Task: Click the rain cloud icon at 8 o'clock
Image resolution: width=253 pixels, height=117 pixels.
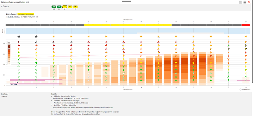Action: [36, 37]
